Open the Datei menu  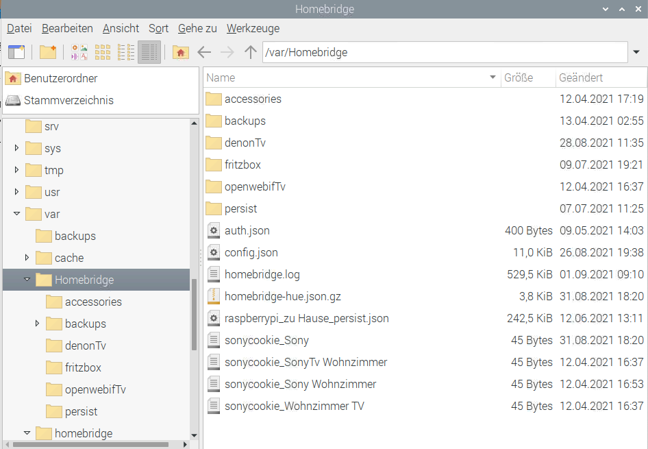[x=19, y=29]
